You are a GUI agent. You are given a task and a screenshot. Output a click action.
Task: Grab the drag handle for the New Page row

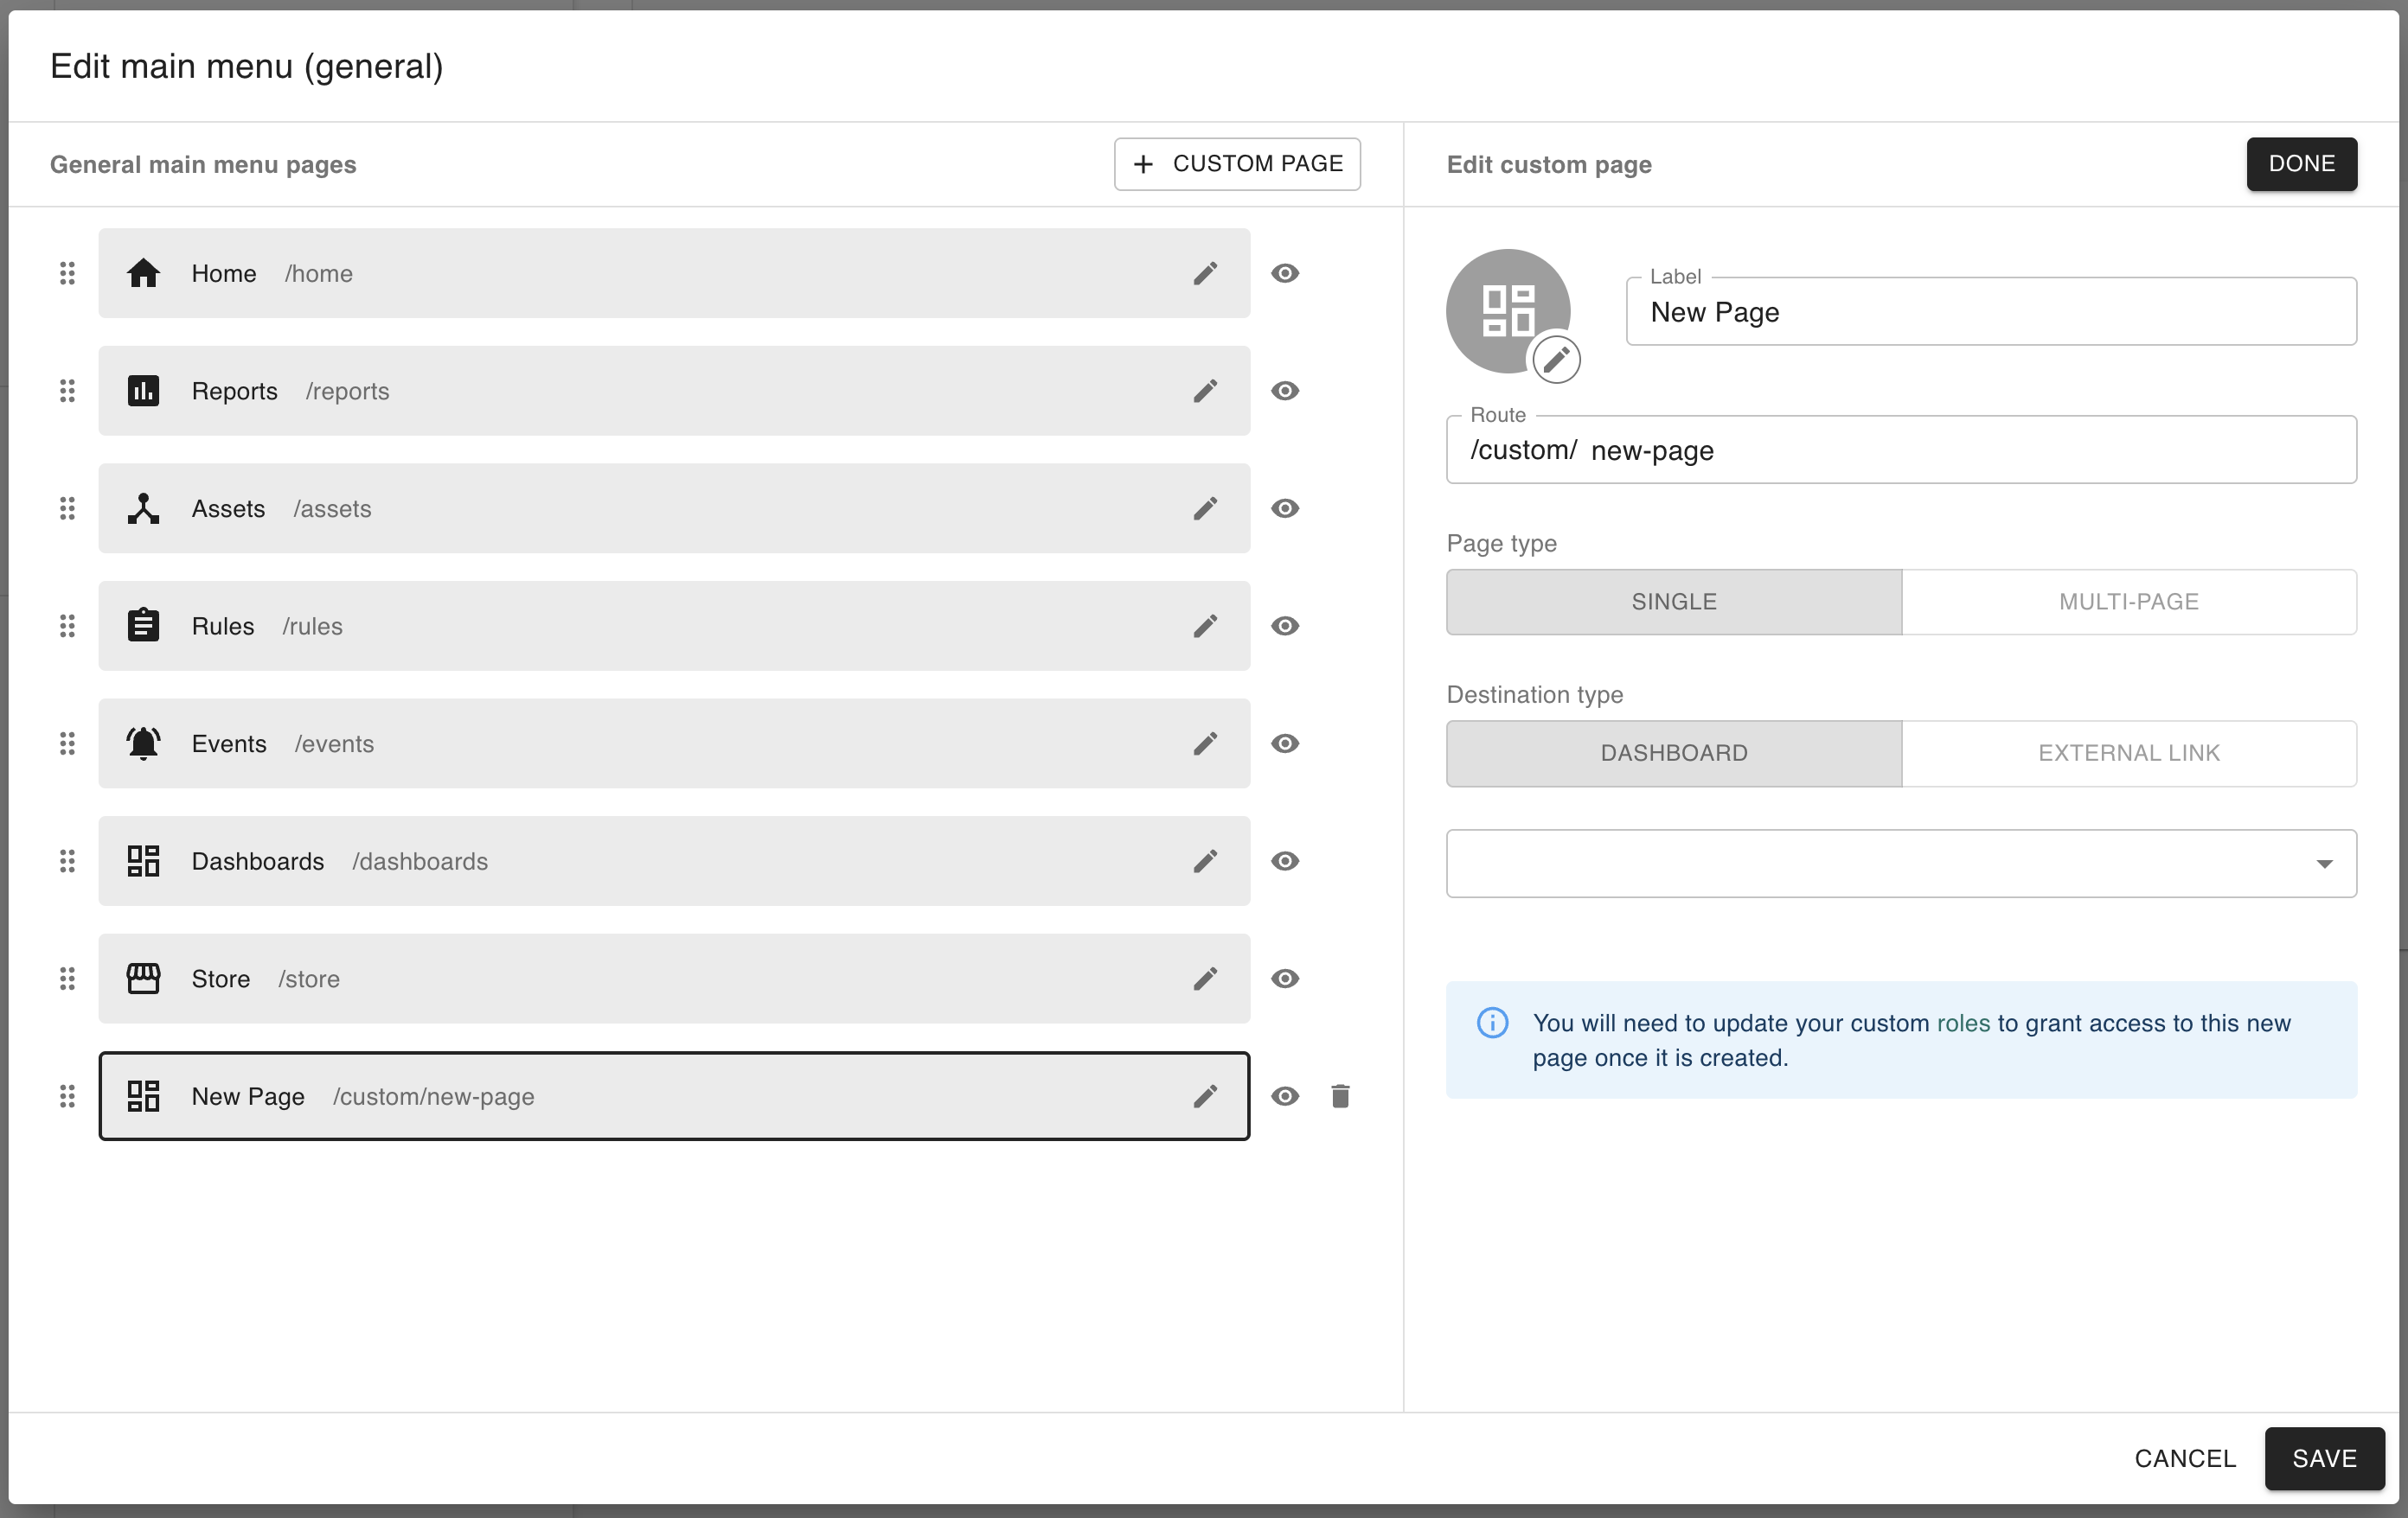(x=67, y=1096)
